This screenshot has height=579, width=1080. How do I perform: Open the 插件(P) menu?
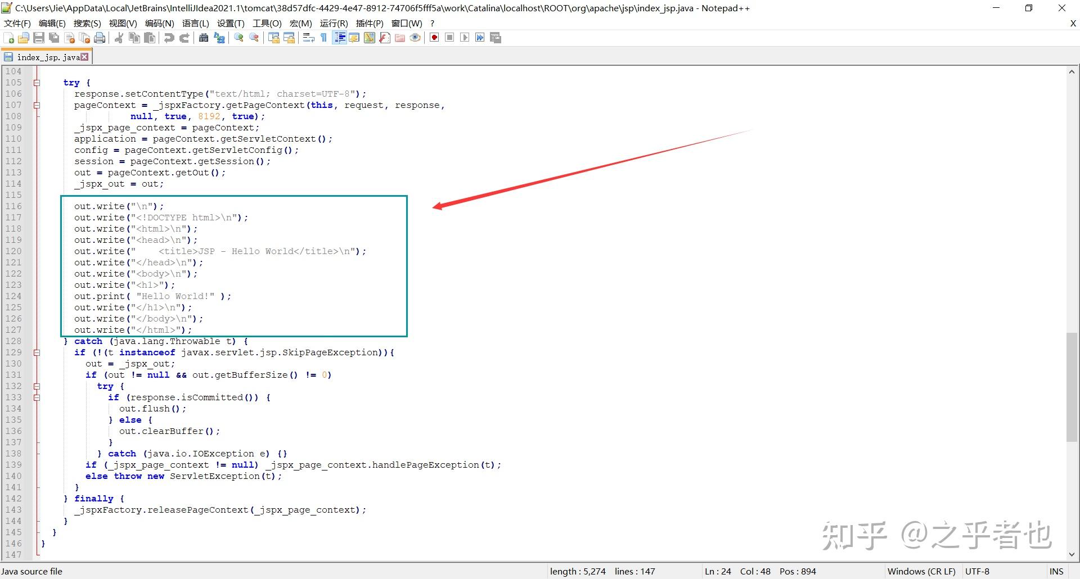[370, 23]
